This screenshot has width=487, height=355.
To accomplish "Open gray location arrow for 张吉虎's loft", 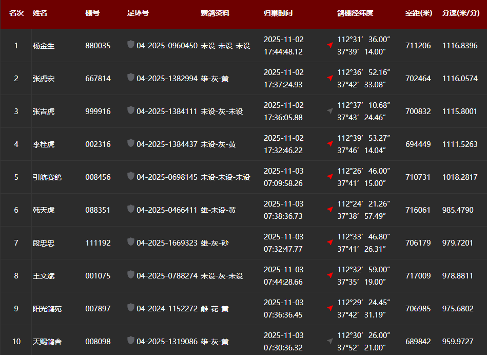I will point(330,111).
